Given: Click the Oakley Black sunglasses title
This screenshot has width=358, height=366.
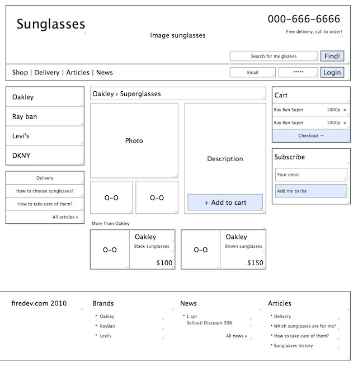Looking at the screenshot, I should pos(145,237).
